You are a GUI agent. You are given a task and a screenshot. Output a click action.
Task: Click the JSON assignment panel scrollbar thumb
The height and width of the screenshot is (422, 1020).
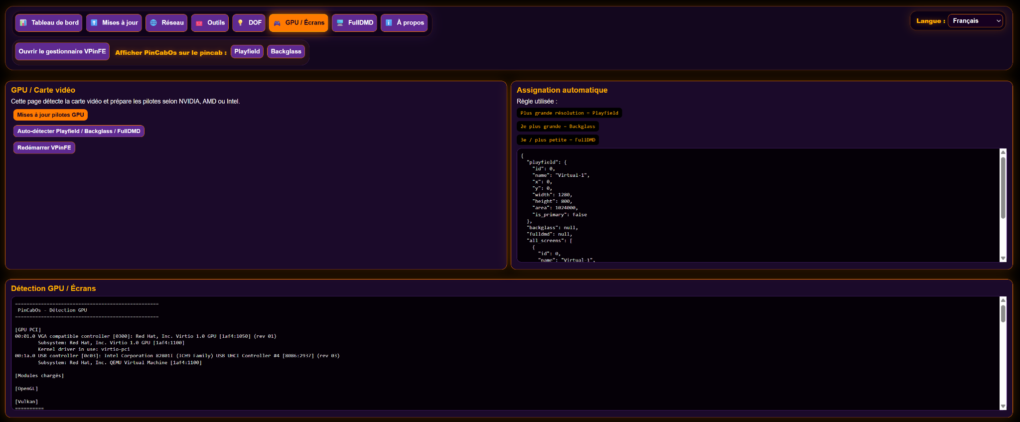(x=1003, y=188)
